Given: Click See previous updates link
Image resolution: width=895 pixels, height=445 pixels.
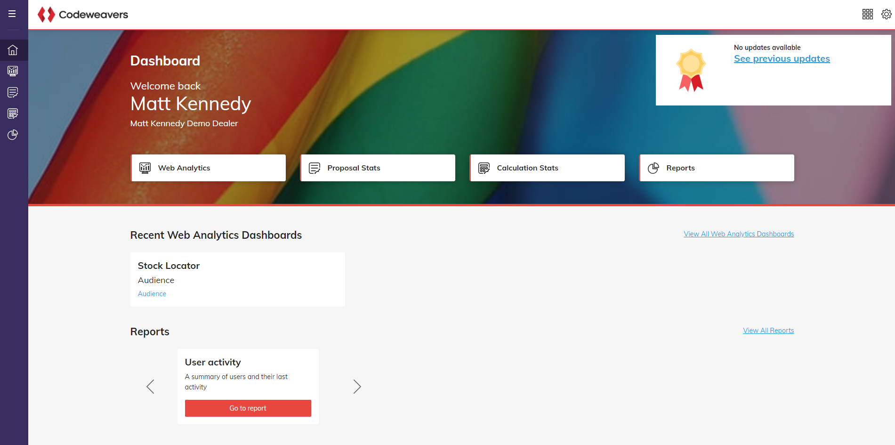Looking at the screenshot, I should (x=782, y=59).
